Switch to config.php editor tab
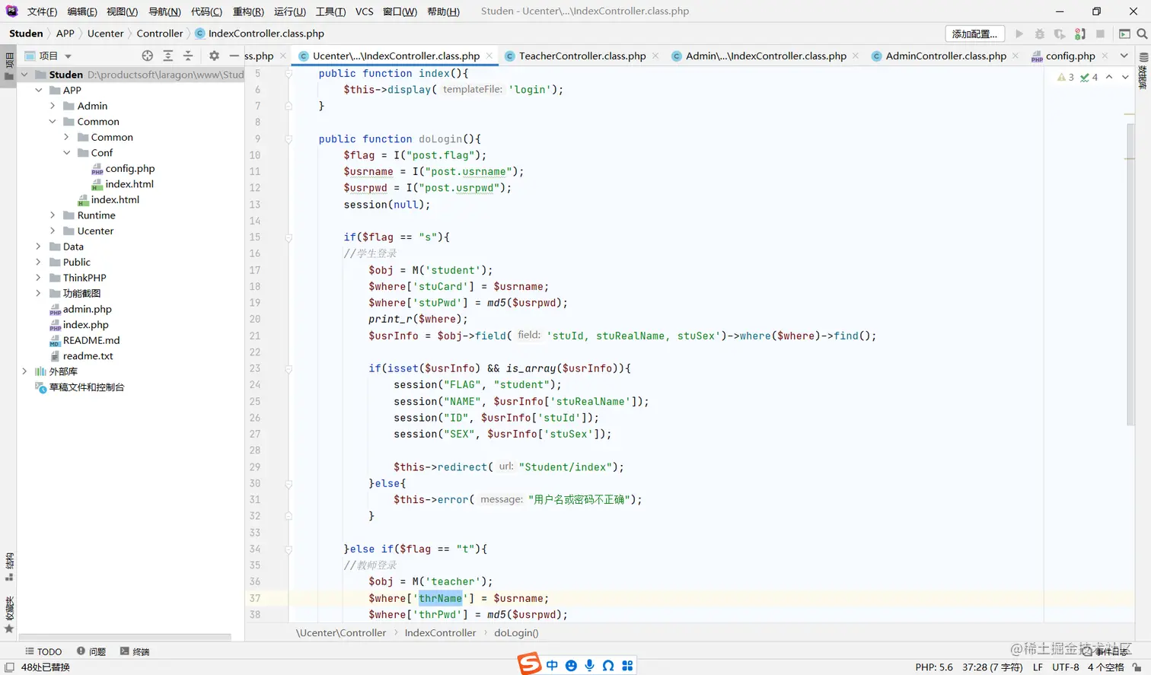 point(1070,56)
